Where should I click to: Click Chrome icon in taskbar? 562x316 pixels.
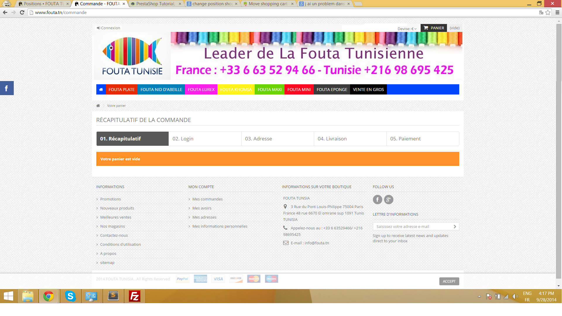[49, 296]
